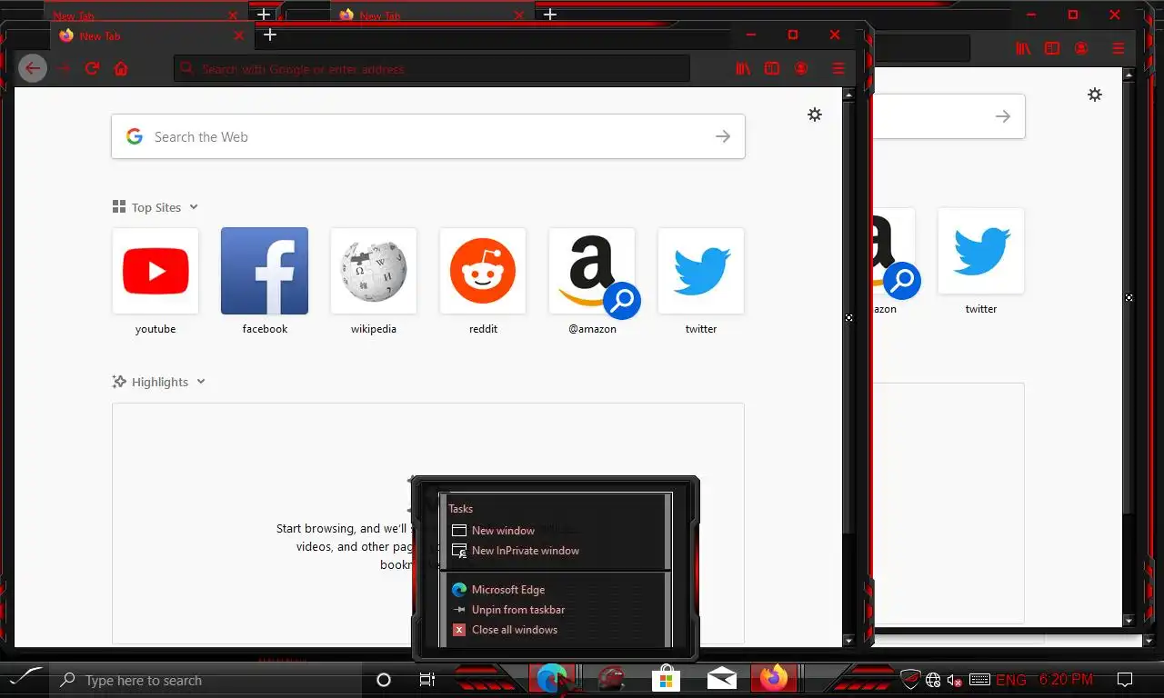Open the @amazon search tile

(x=592, y=271)
